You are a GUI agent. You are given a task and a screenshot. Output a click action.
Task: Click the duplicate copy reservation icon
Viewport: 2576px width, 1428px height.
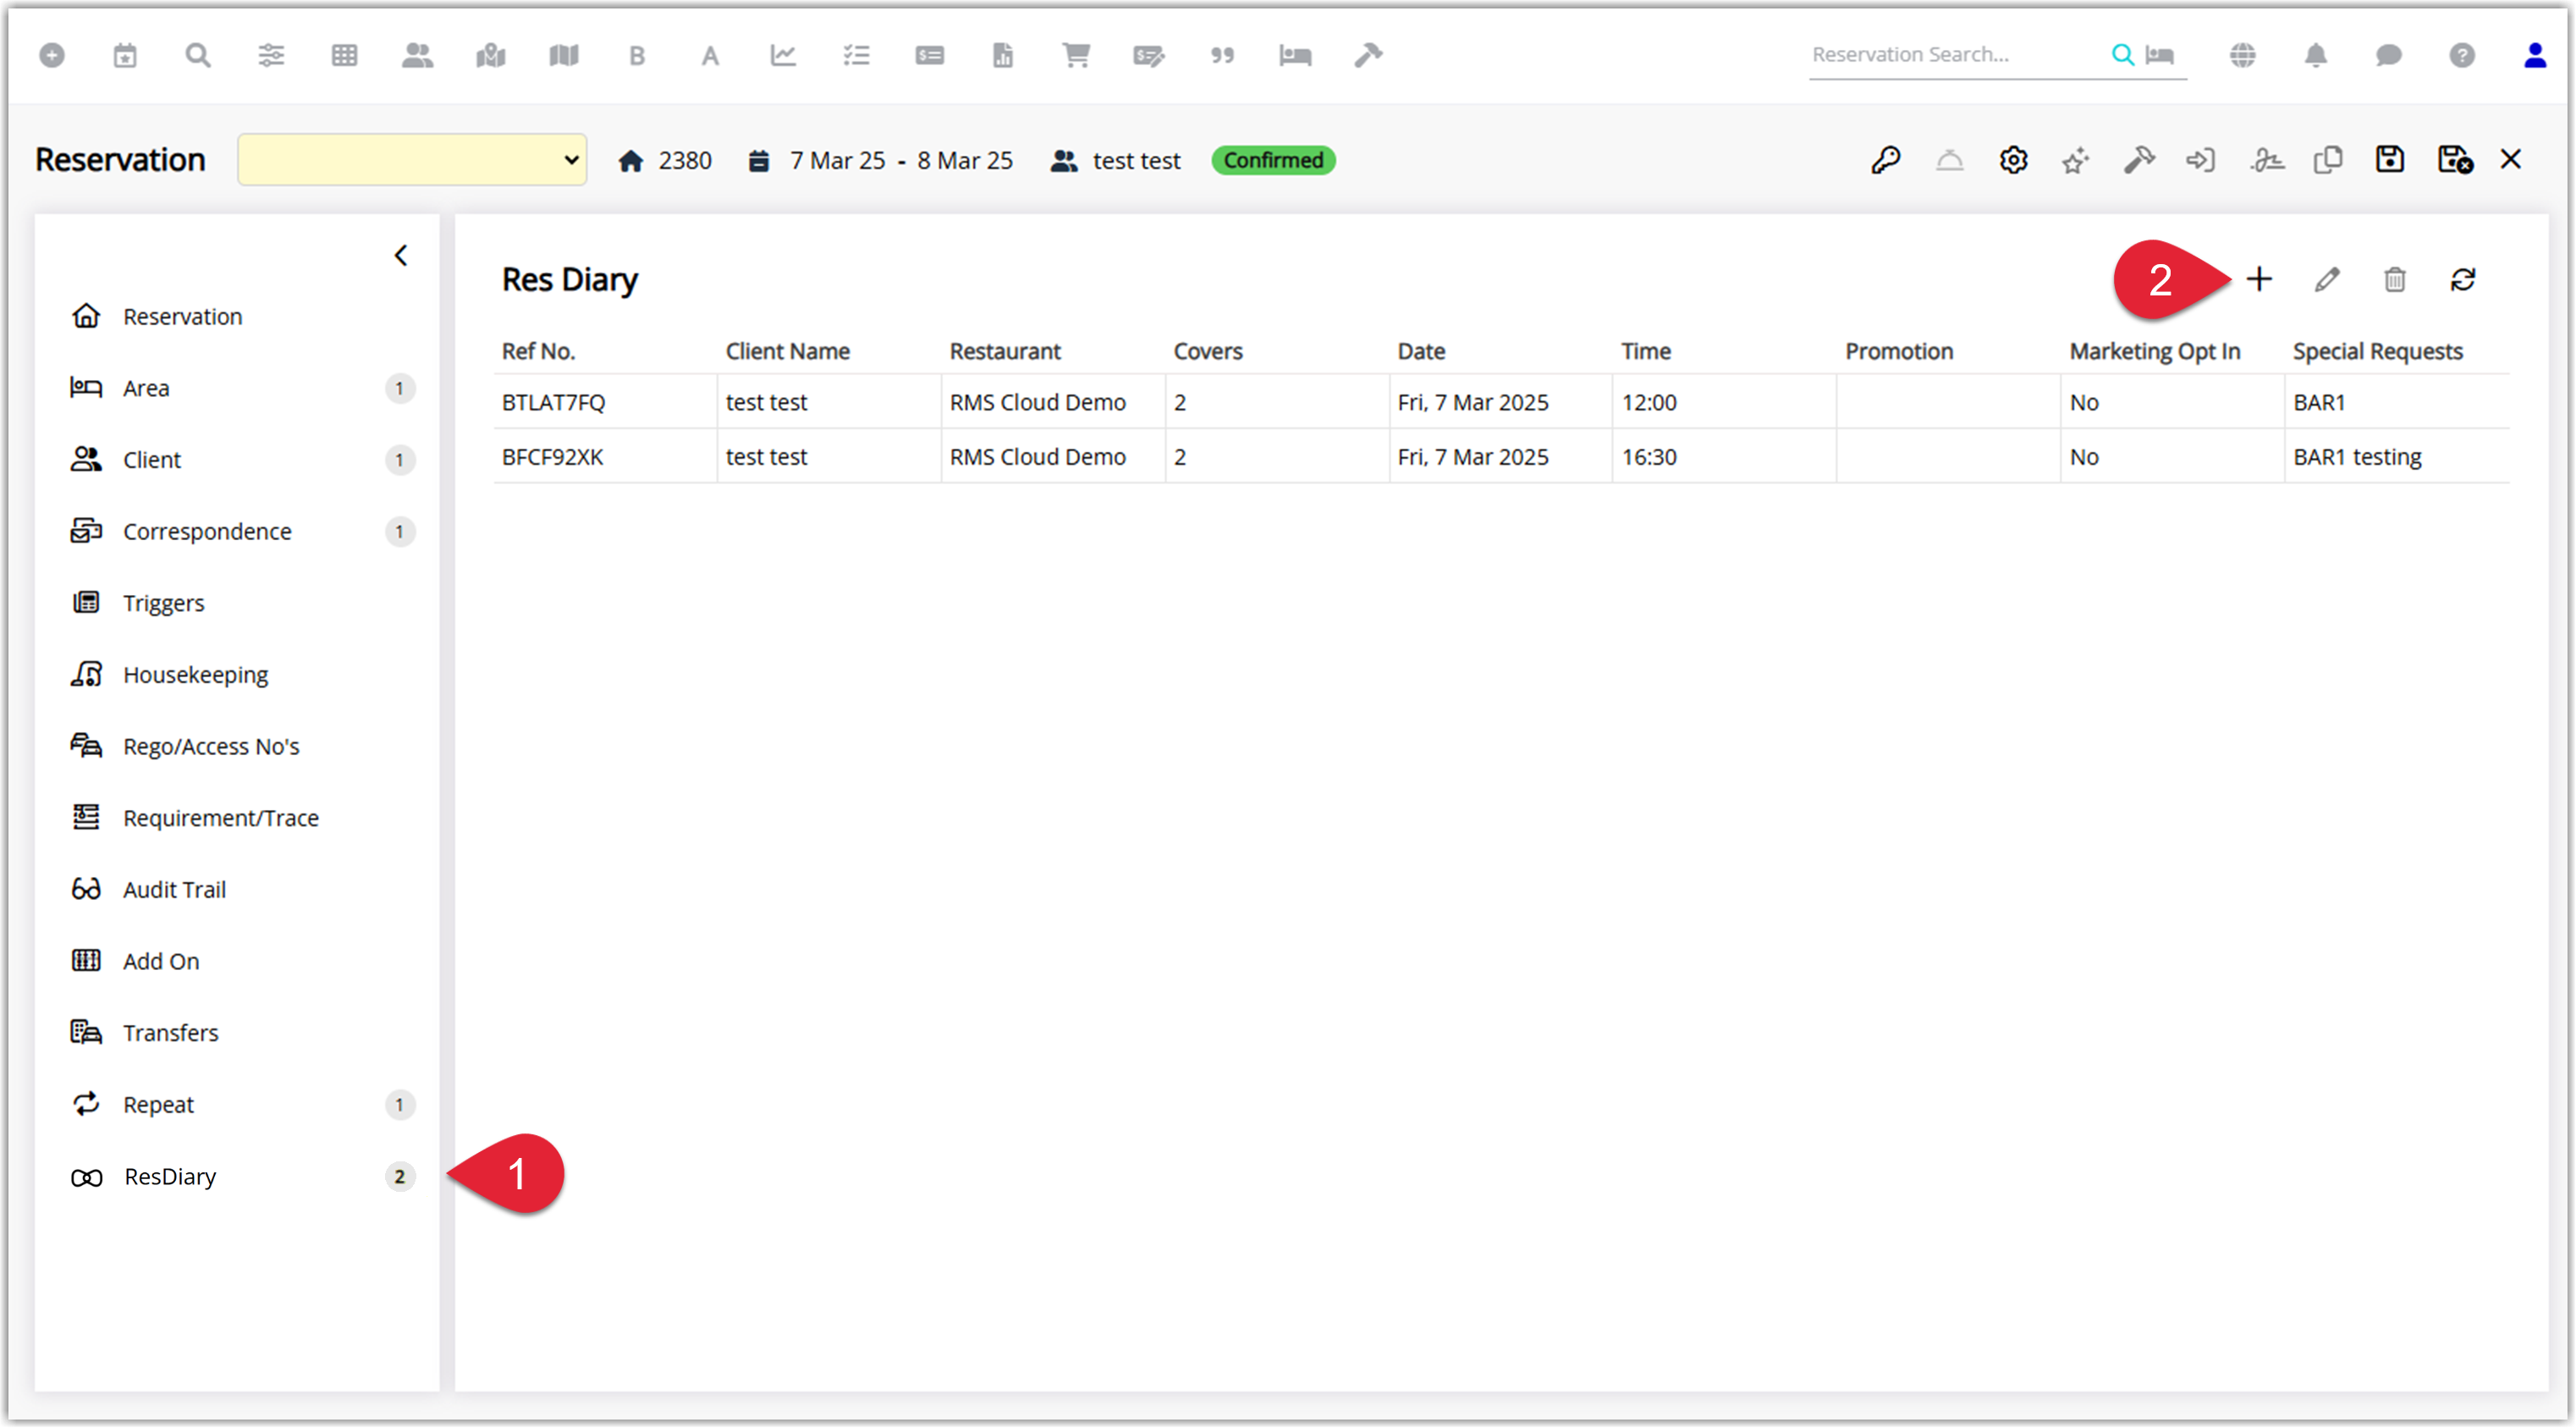coord(2327,160)
